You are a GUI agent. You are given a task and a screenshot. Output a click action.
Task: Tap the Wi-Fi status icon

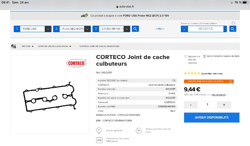tap(232, 3)
